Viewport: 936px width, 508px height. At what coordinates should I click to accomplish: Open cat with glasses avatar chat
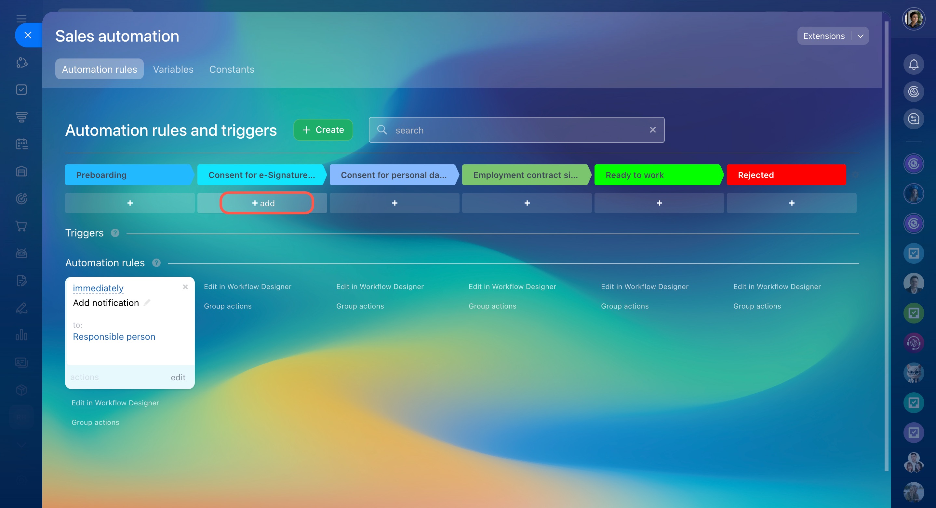pos(914,373)
